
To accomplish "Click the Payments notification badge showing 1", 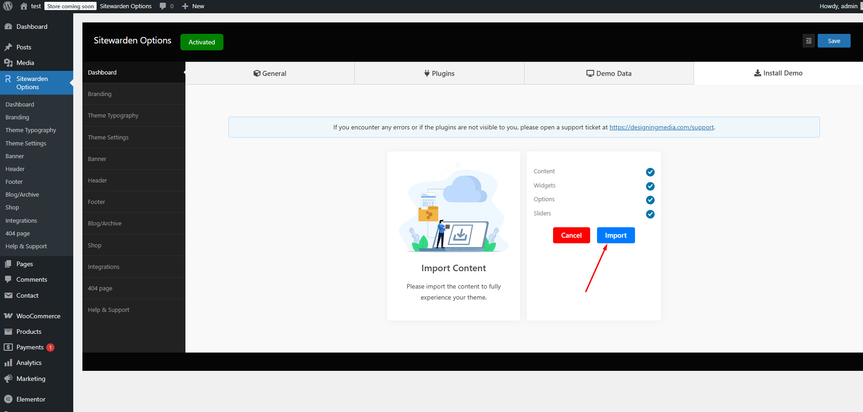I will coord(50,348).
